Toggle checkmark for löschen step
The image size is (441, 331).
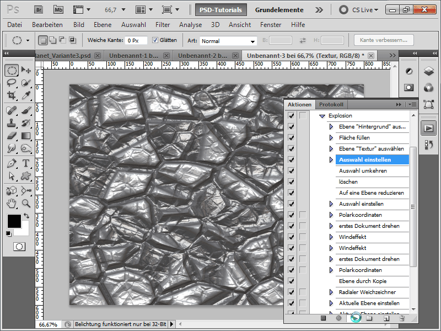(x=291, y=182)
